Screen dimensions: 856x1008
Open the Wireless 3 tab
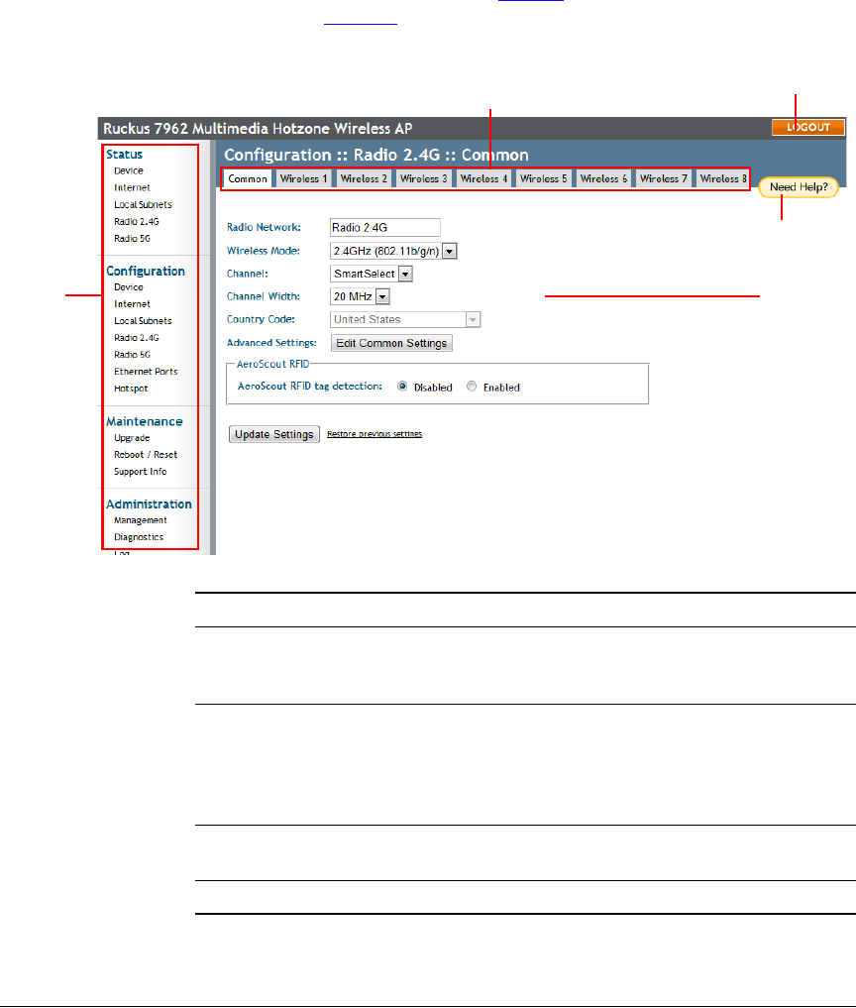click(x=423, y=178)
